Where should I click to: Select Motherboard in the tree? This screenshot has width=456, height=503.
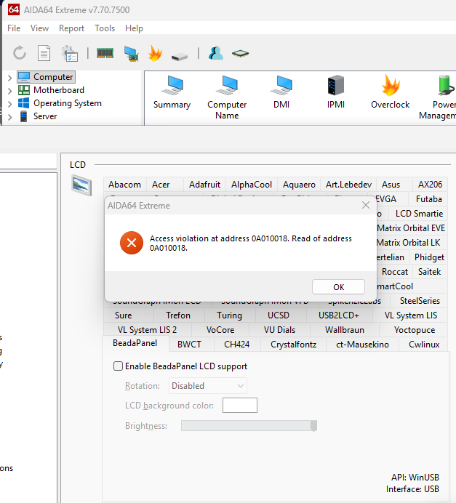coord(59,90)
